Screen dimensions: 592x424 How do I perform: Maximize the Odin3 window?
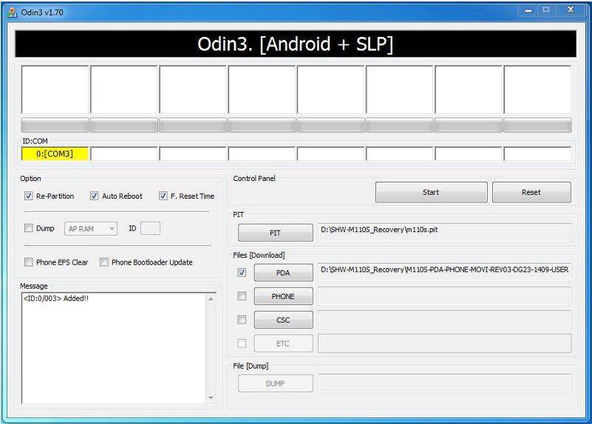[546, 10]
